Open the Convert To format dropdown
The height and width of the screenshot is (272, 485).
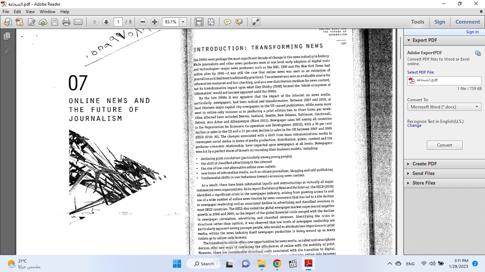pos(445,107)
